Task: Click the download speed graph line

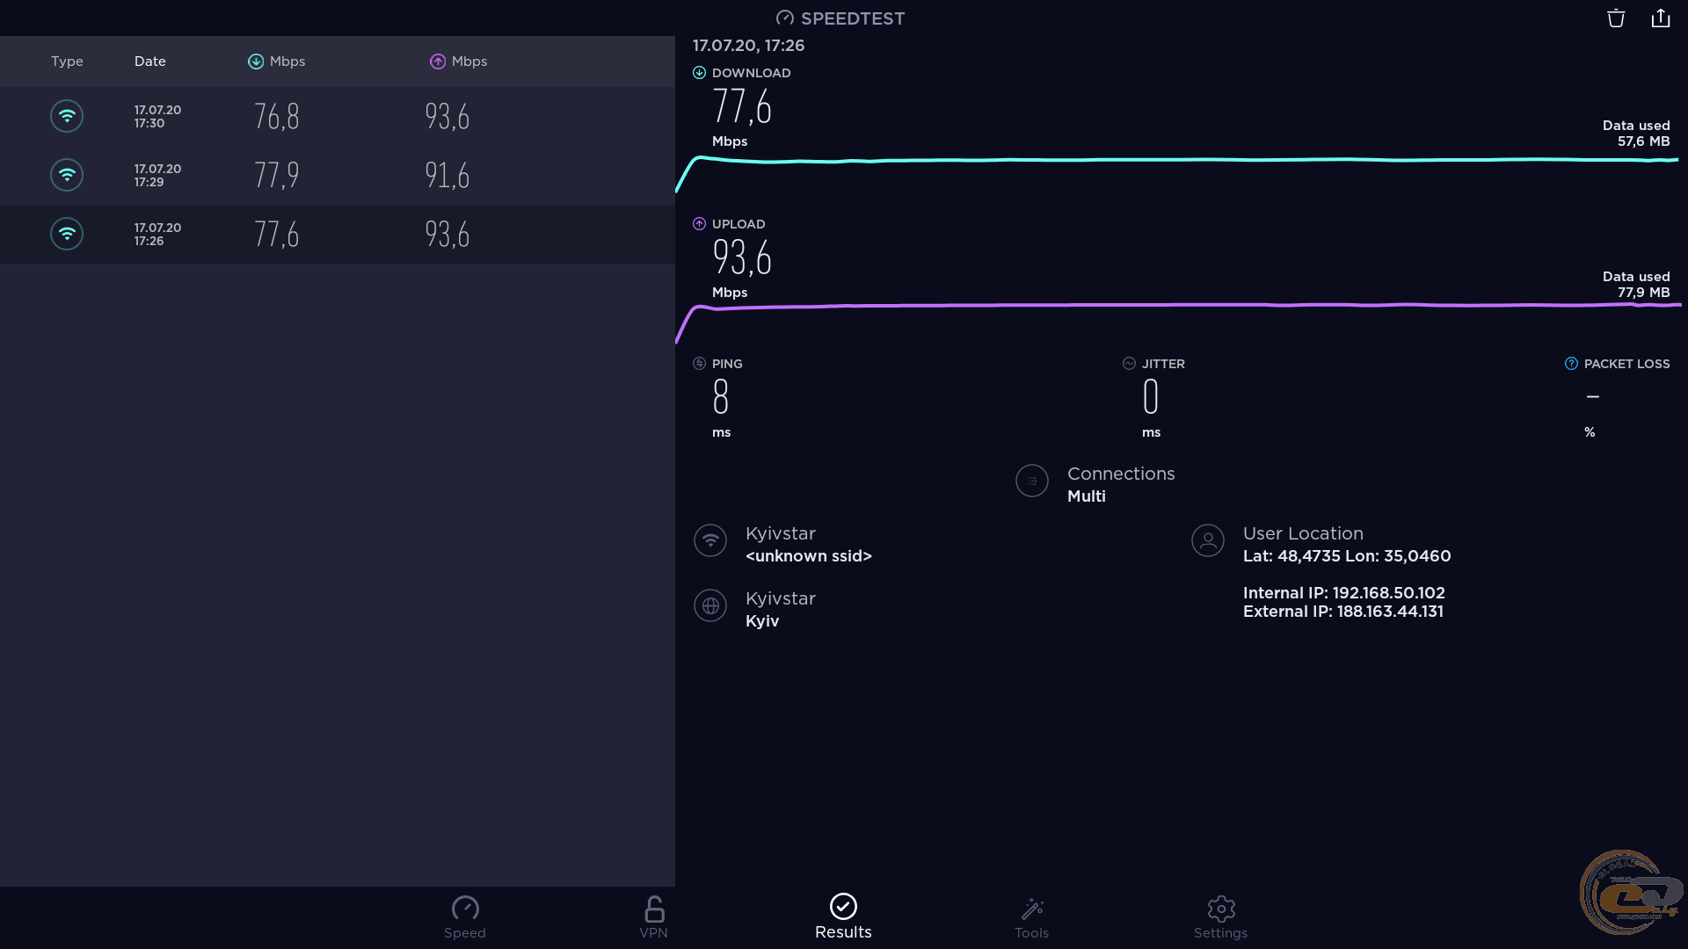Action: tap(1178, 160)
